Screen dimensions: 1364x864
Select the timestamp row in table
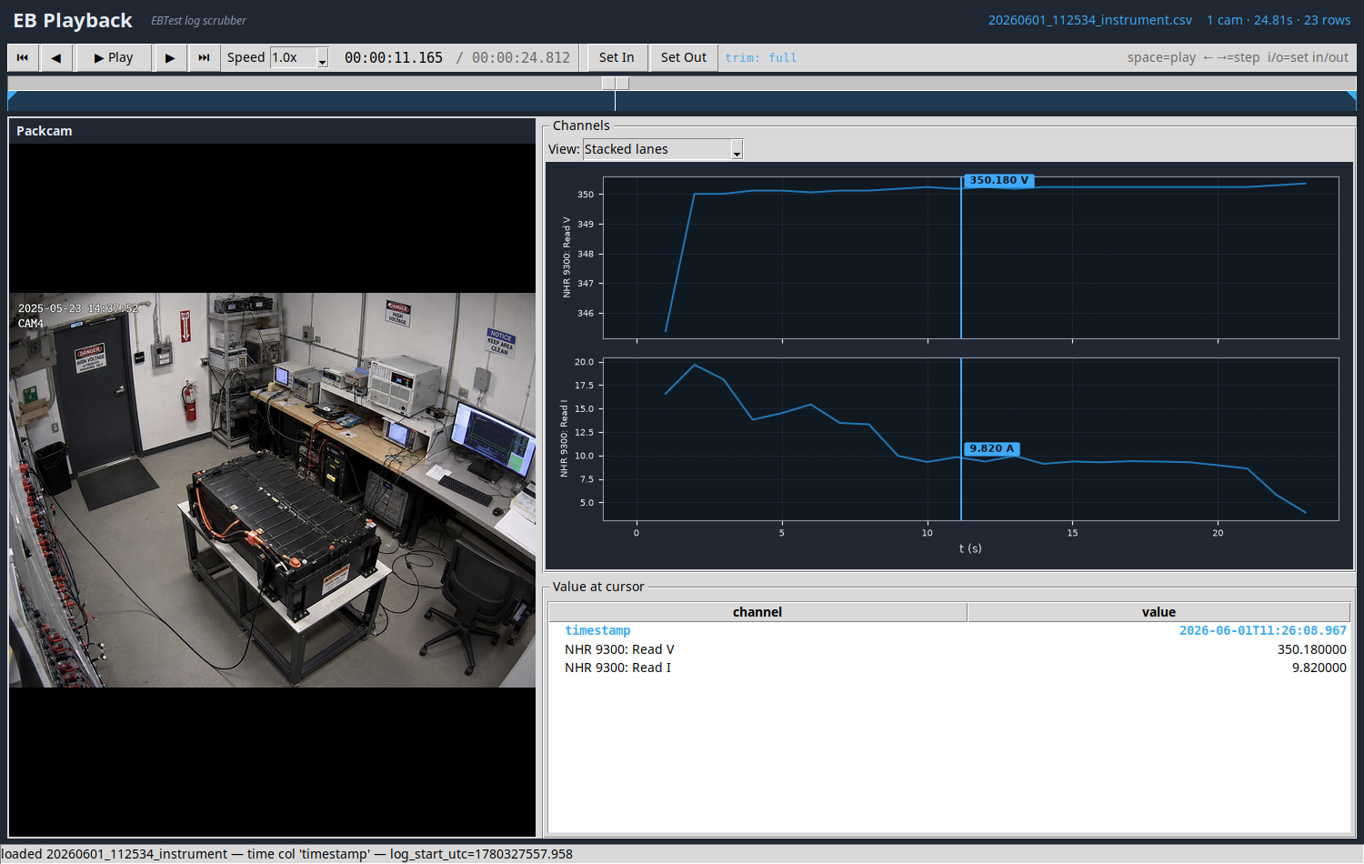pyautogui.click(x=949, y=630)
